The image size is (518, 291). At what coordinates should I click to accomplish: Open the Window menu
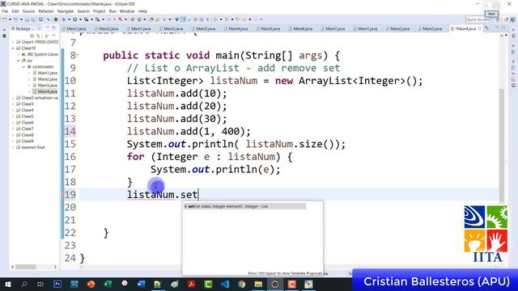click(127, 11)
